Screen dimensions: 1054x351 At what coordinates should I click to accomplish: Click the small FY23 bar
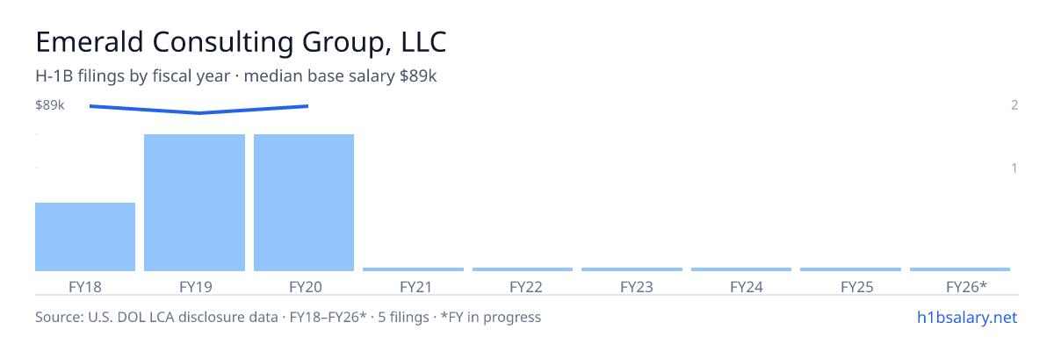point(632,269)
